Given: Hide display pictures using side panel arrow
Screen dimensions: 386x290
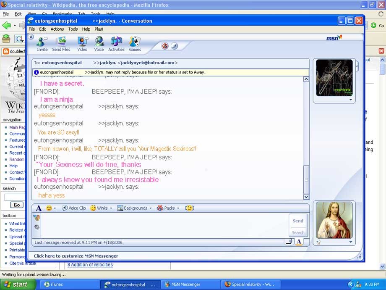Looking at the screenshot, I should 357,66.
